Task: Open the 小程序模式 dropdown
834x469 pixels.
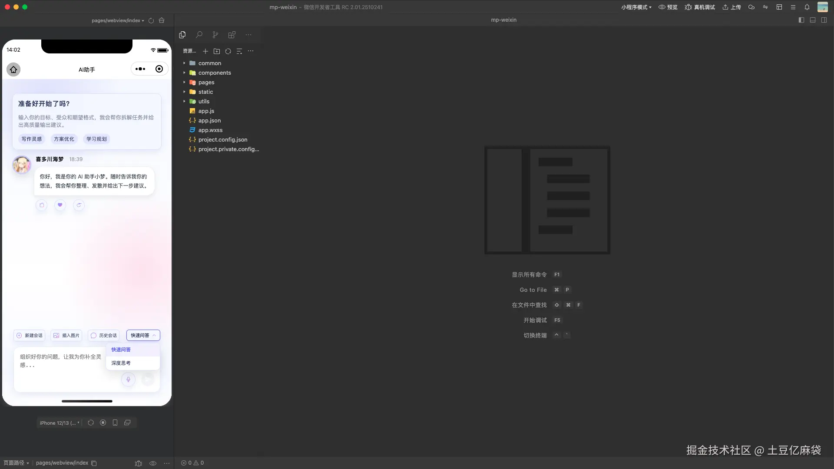Action: (x=636, y=7)
